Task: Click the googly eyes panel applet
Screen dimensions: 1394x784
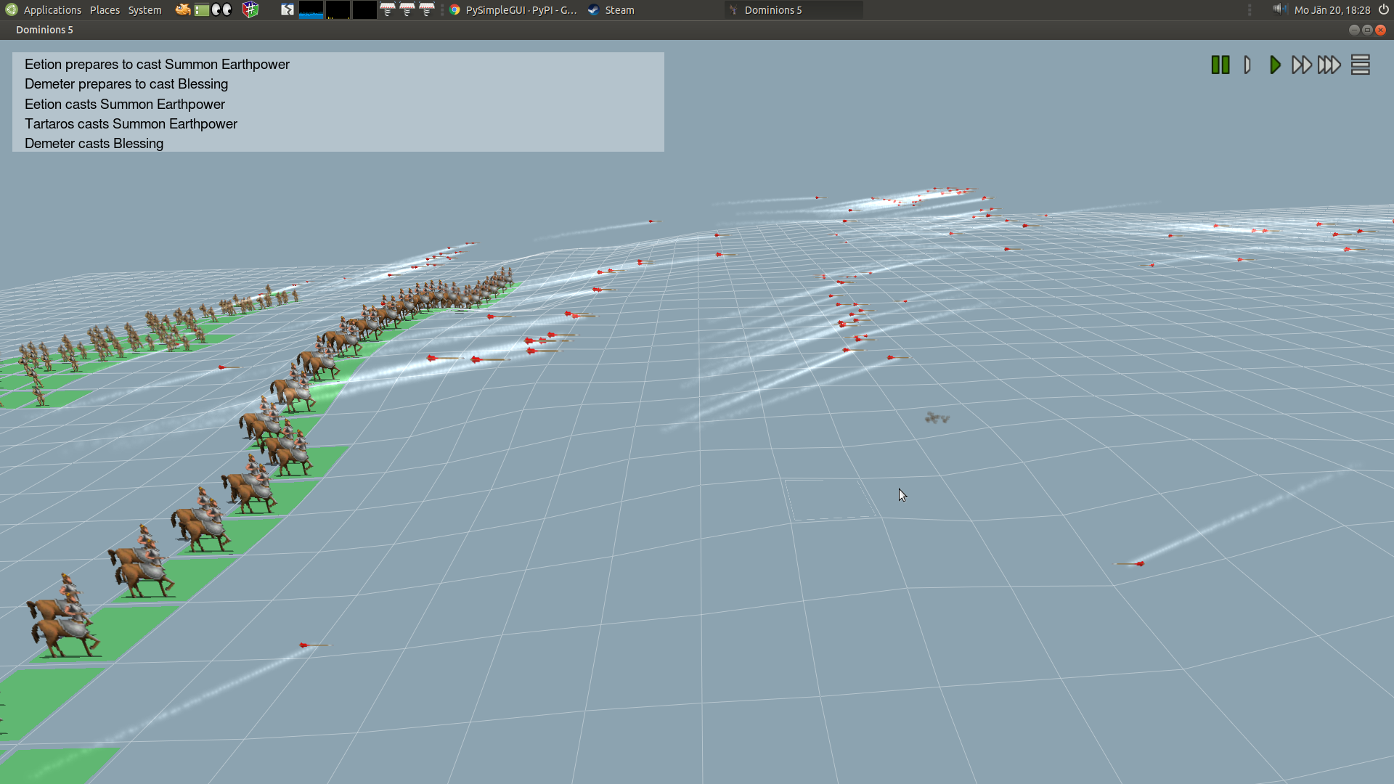Action: click(x=221, y=9)
